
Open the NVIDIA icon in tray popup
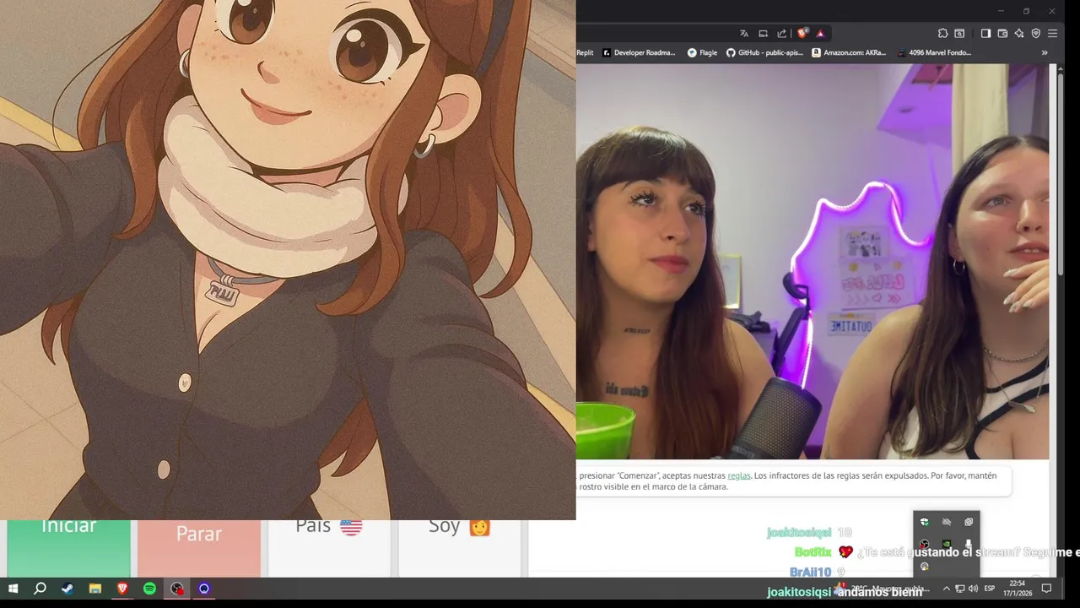coord(947,544)
